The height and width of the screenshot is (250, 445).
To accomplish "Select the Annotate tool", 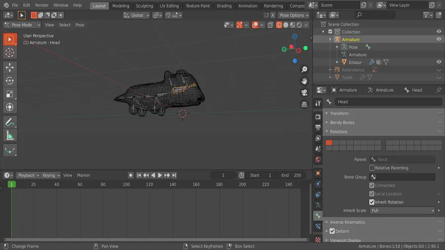I will (10, 122).
